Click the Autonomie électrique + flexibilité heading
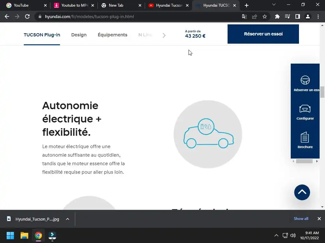This screenshot has width=325, height=243. pyautogui.click(x=72, y=119)
